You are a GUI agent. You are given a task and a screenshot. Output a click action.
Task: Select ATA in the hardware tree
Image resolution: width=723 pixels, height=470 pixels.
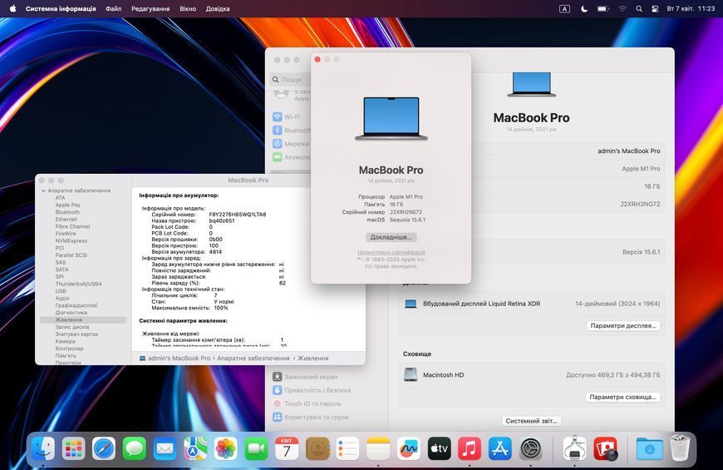point(60,198)
